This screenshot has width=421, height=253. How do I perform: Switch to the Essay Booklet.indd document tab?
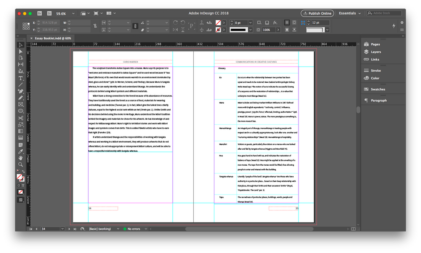(53, 38)
